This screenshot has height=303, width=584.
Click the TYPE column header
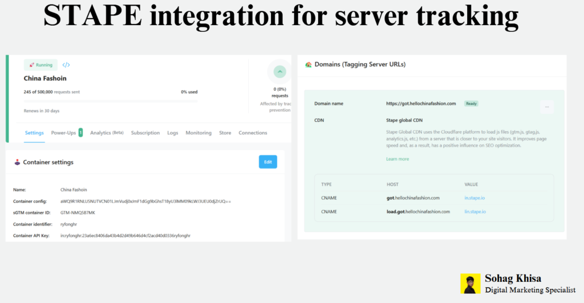(326, 185)
